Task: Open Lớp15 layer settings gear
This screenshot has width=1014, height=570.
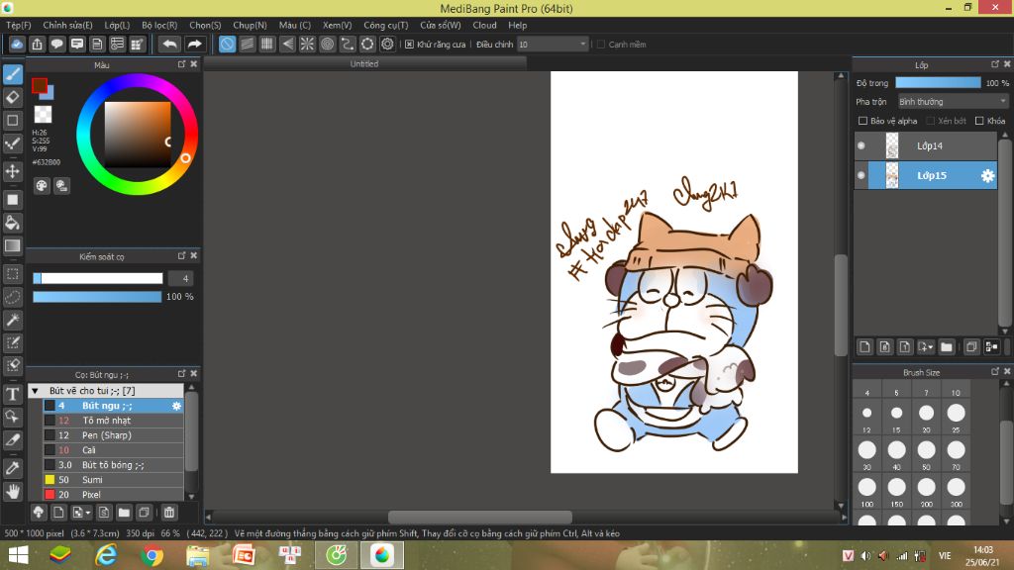Action: click(987, 176)
